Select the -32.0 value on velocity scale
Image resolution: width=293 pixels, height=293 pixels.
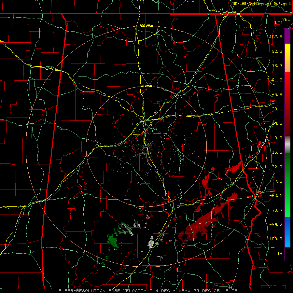pos(276,167)
